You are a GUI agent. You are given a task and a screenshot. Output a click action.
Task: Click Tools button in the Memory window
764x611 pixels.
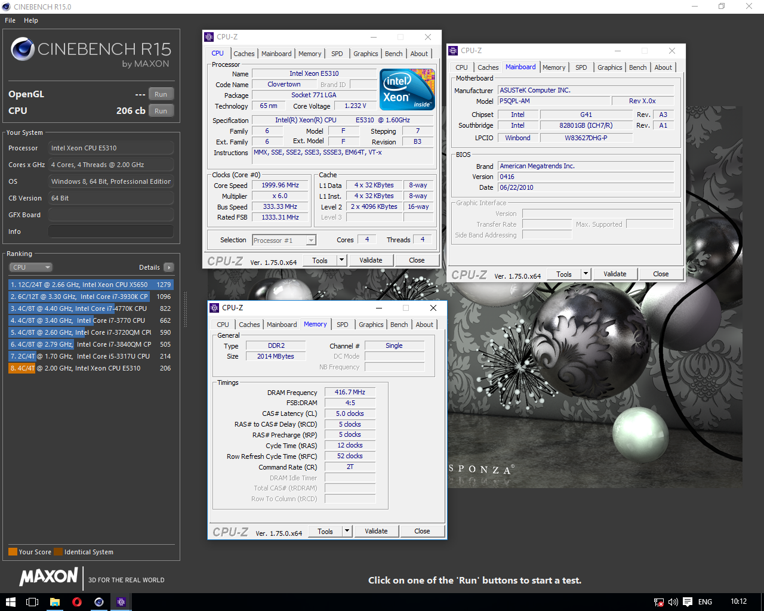point(325,531)
